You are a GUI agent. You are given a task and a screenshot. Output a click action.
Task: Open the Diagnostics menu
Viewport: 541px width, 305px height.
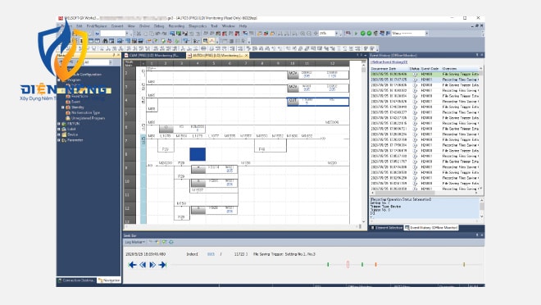pos(198,26)
